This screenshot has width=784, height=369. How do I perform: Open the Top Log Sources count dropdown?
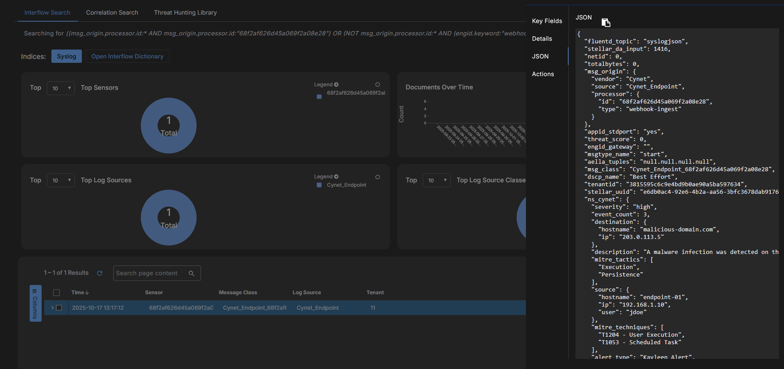61,181
